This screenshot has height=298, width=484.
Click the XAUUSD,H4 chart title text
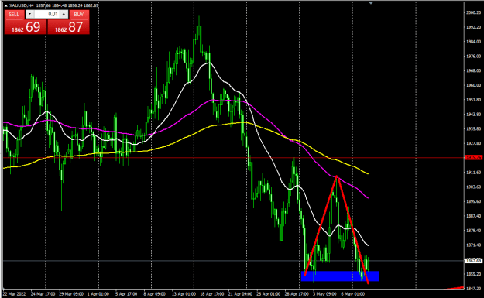(x=22, y=5)
